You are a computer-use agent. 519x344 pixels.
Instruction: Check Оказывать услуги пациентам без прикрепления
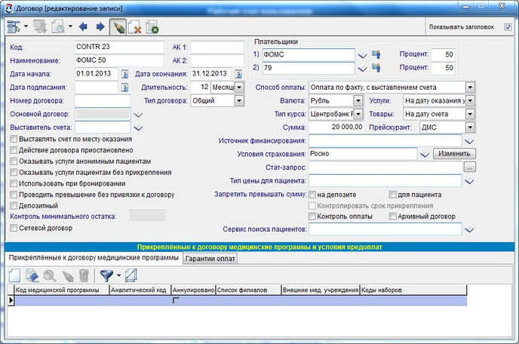coord(14,173)
